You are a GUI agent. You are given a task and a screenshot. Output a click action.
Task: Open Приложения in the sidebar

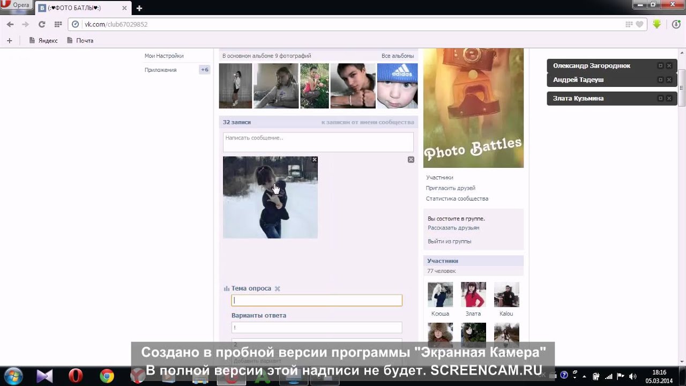click(x=160, y=70)
